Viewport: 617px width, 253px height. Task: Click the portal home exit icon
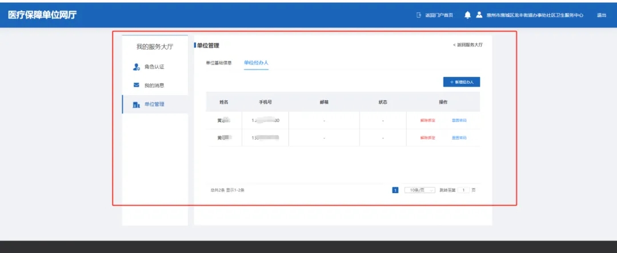[419, 15]
